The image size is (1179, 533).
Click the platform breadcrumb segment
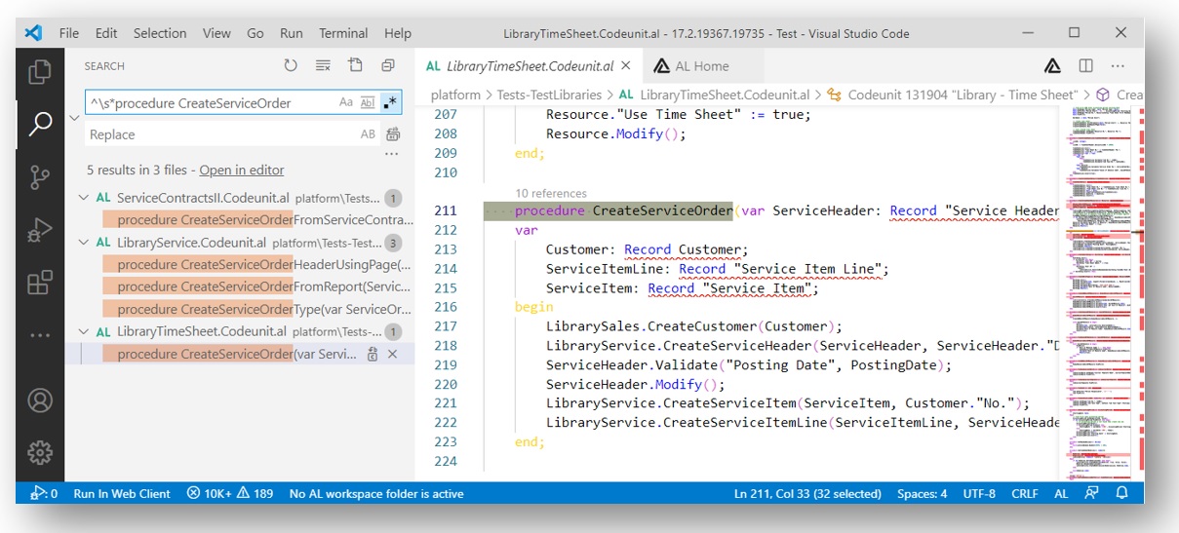pyautogui.click(x=455, y=95)
